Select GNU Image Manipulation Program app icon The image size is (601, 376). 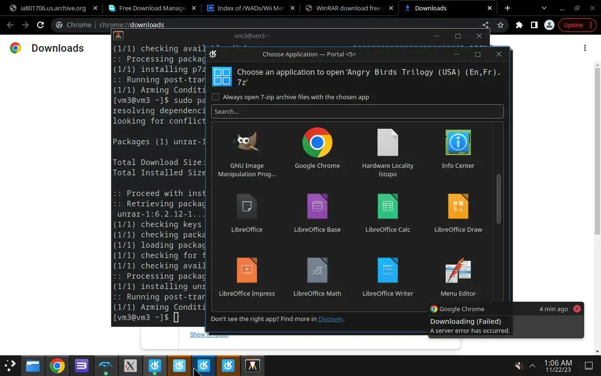click(247, 142)
